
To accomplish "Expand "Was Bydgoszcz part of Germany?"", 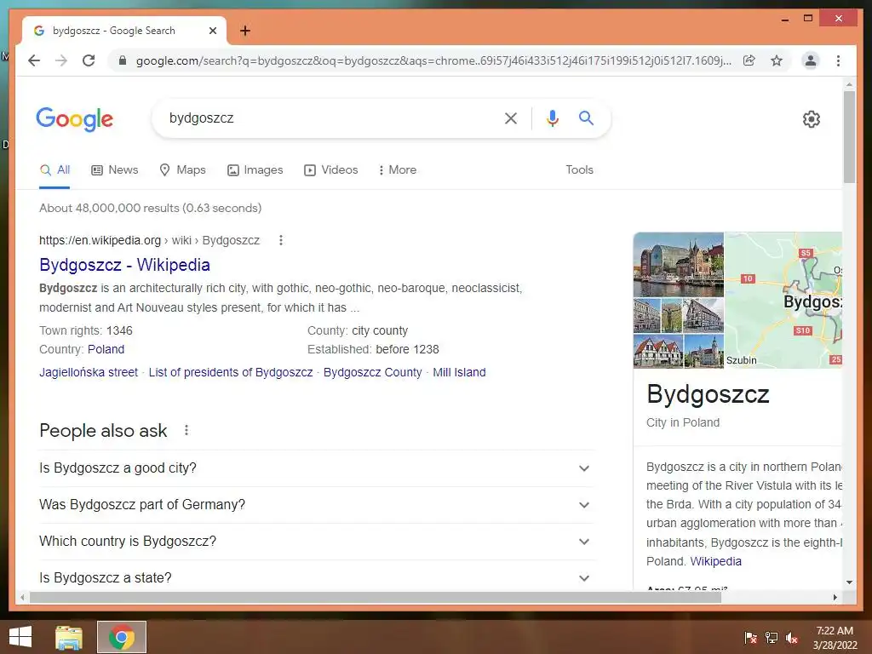I will (x=315, y=505).
